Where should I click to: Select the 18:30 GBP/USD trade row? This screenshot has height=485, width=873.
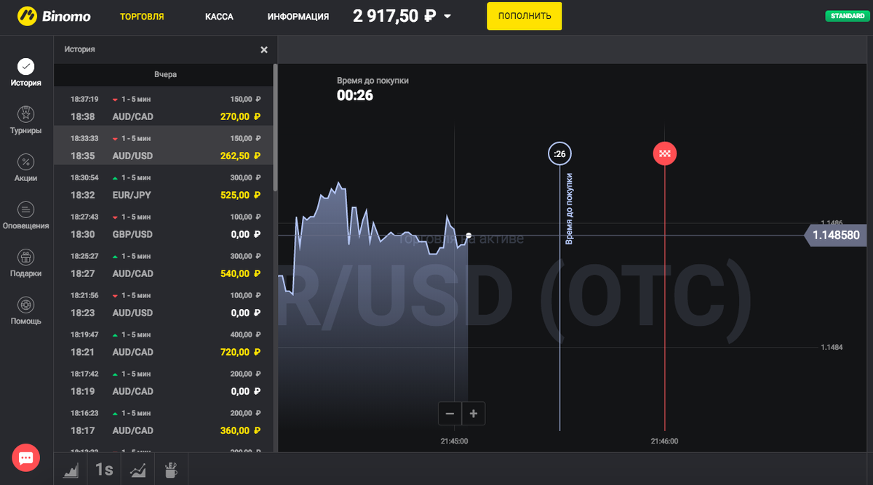point(164,225)
